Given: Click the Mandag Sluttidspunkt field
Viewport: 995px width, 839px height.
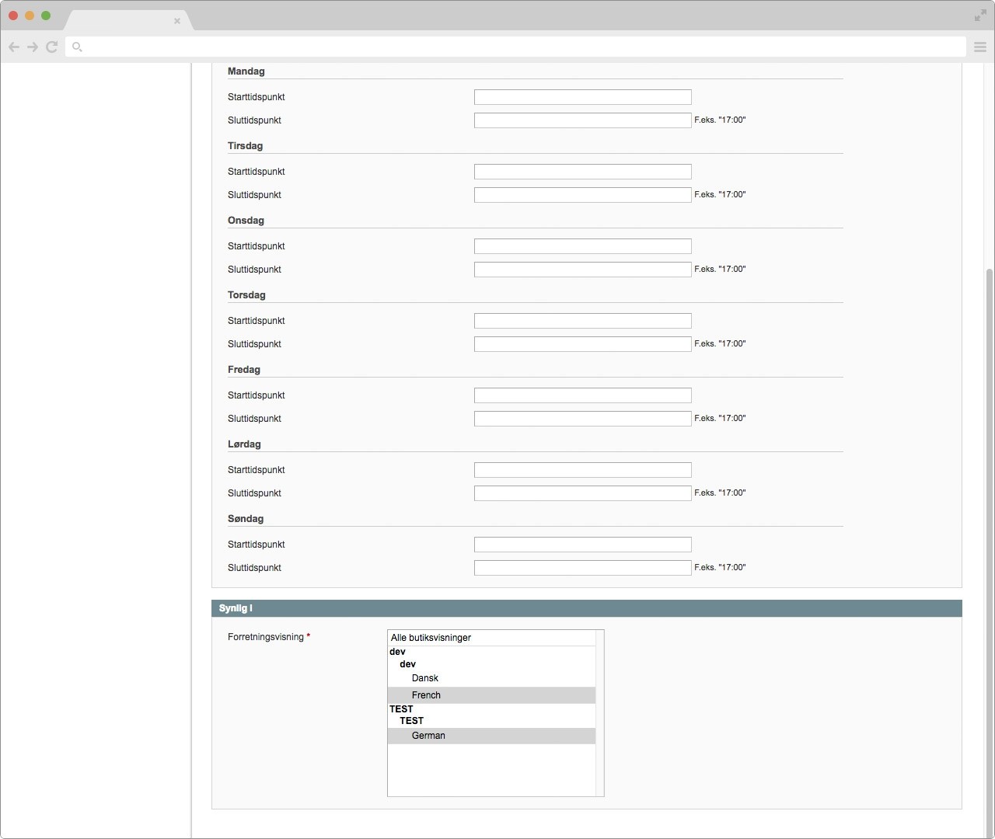Looking at the screenshot, I should coord(582,120).
